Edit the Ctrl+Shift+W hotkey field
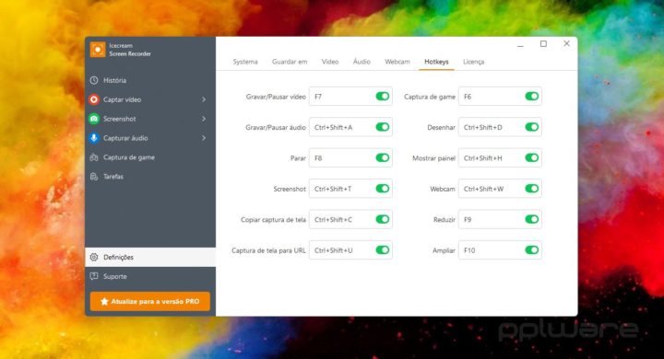The width and height of the screenshot is (664, 359). (x=500, y=189)
